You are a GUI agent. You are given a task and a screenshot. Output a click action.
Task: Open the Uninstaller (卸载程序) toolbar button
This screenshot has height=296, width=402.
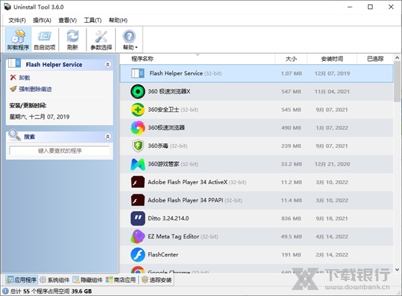[x=18, y=40]
